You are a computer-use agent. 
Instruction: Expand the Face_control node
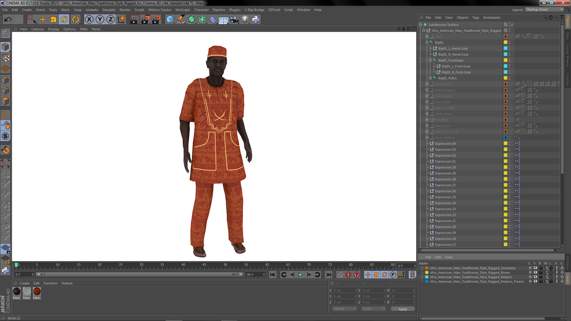427,138
